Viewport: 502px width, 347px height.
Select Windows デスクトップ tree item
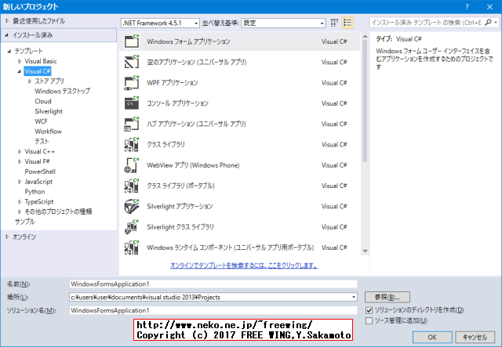[63, 91]
